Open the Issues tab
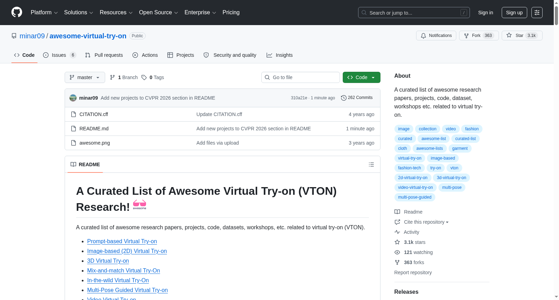Screen dimensions: 559x300 tap(59, 55)
